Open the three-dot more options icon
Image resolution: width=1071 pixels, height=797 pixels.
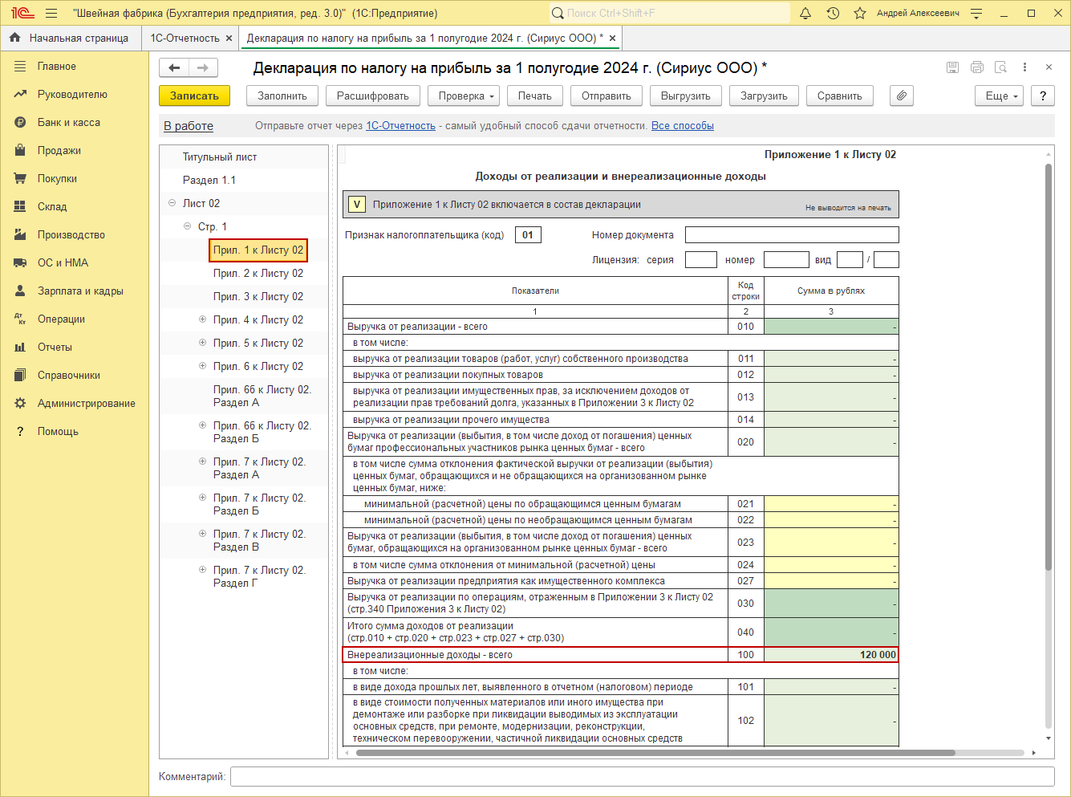click(1024, 67)
